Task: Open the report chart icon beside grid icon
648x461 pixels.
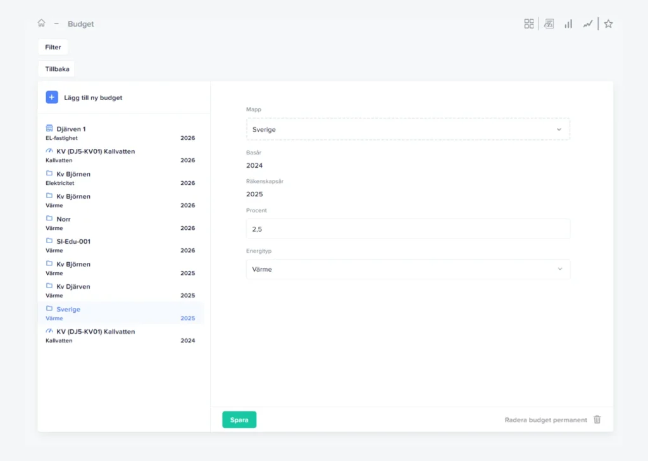Action: 549,23
